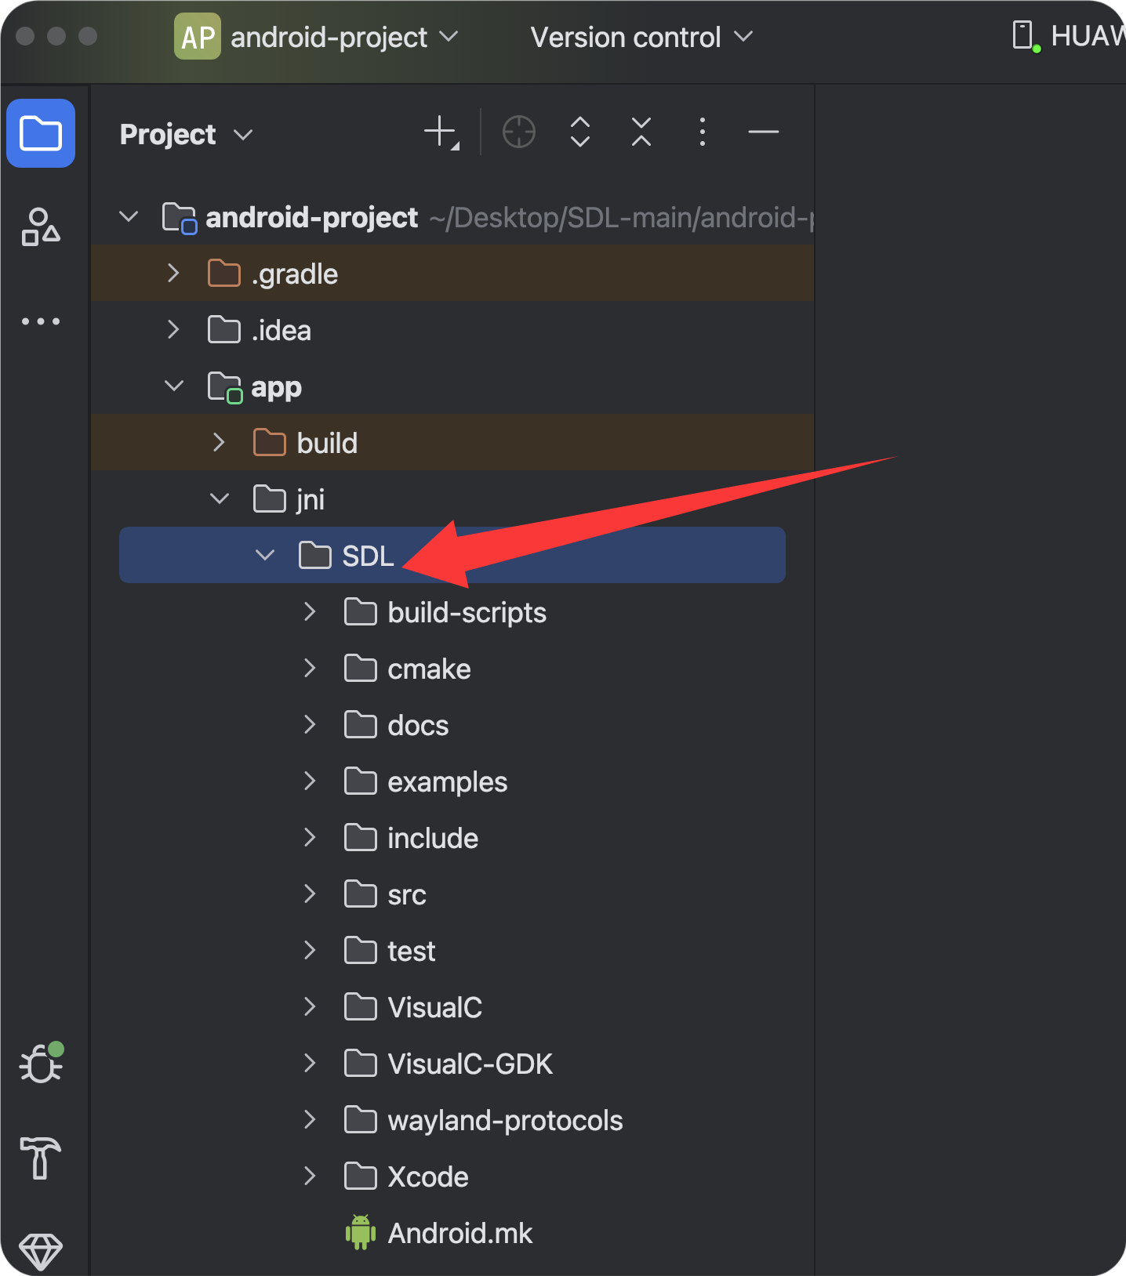This screenshot has width=1126, height=1276.
Task: Expand the include folder chevron
Action: pos(311,838)
